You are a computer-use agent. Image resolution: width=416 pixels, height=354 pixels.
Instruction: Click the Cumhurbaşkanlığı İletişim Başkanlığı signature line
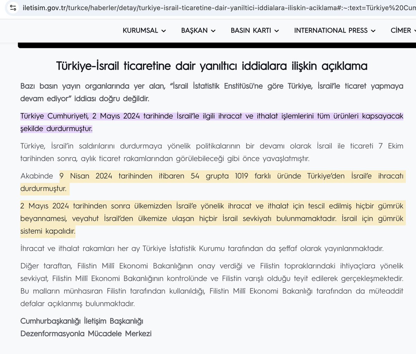point(81,321)
